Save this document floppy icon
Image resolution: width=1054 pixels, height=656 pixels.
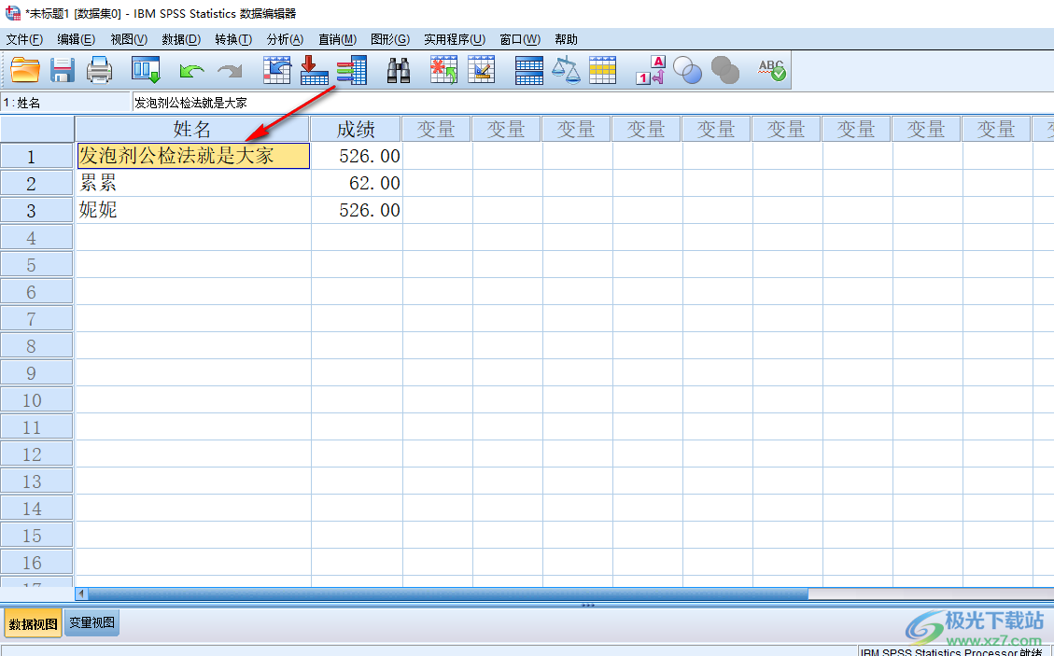pos(63,70)
